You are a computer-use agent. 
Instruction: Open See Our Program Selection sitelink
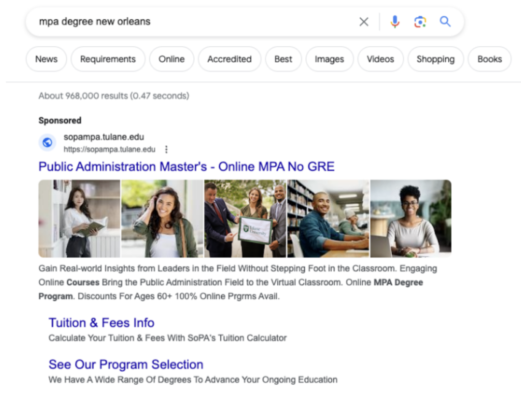tap(126, 364)
